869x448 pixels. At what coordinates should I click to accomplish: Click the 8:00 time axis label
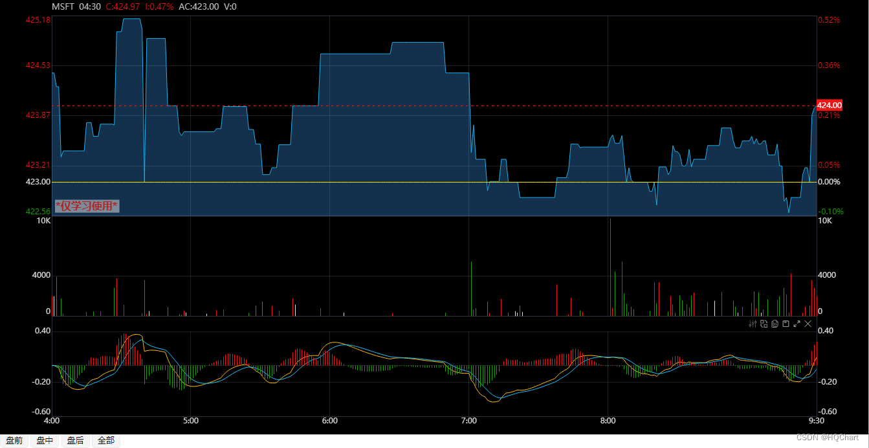click(x=608, y=421)
